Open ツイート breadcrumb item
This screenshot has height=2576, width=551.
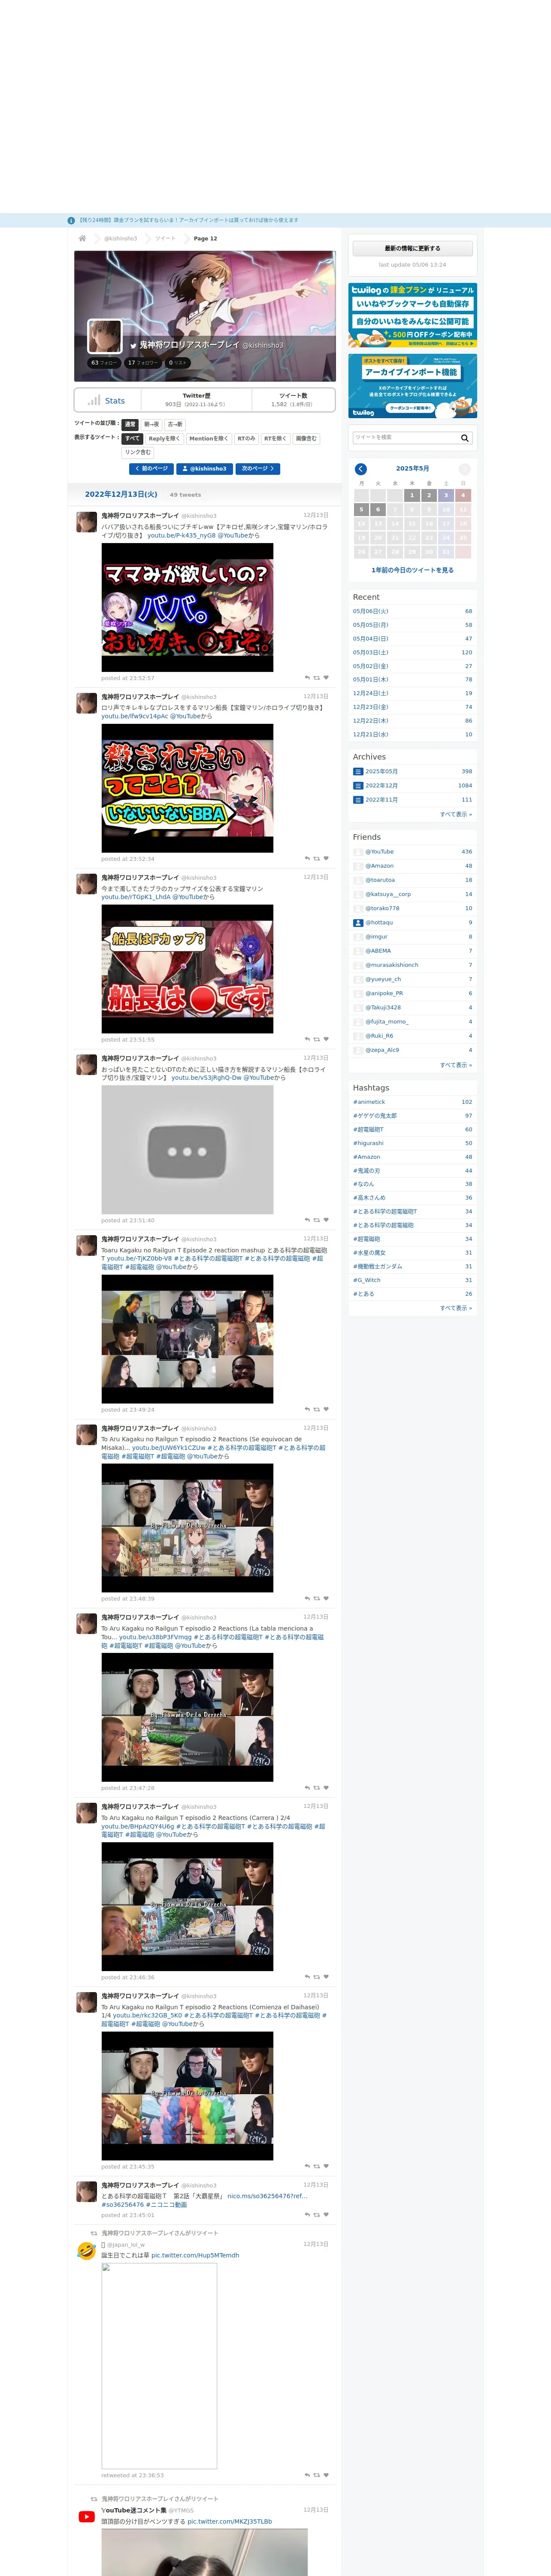pos(165,239)
